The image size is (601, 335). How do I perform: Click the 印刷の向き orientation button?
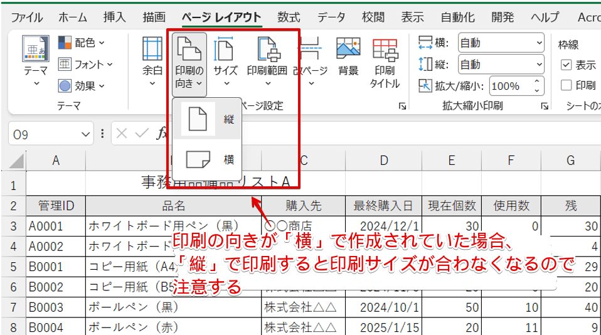pos(189,64)
